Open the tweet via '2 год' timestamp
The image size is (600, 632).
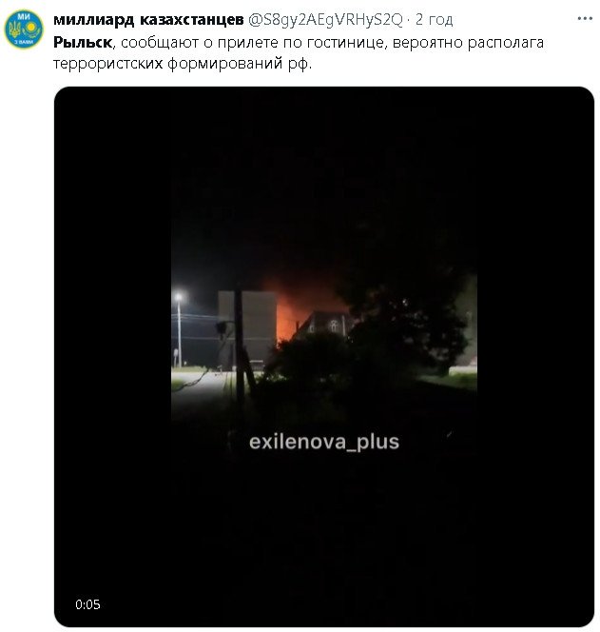coord(434,19)
